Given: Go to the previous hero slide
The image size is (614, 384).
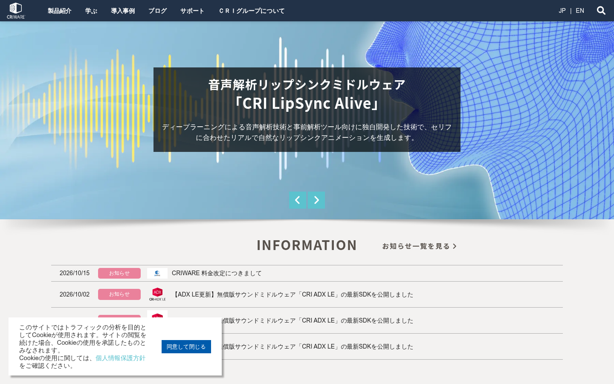Looking at the screenshot, I should point(298,200).
